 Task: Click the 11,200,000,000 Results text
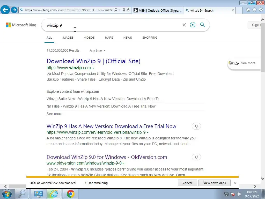63,51
